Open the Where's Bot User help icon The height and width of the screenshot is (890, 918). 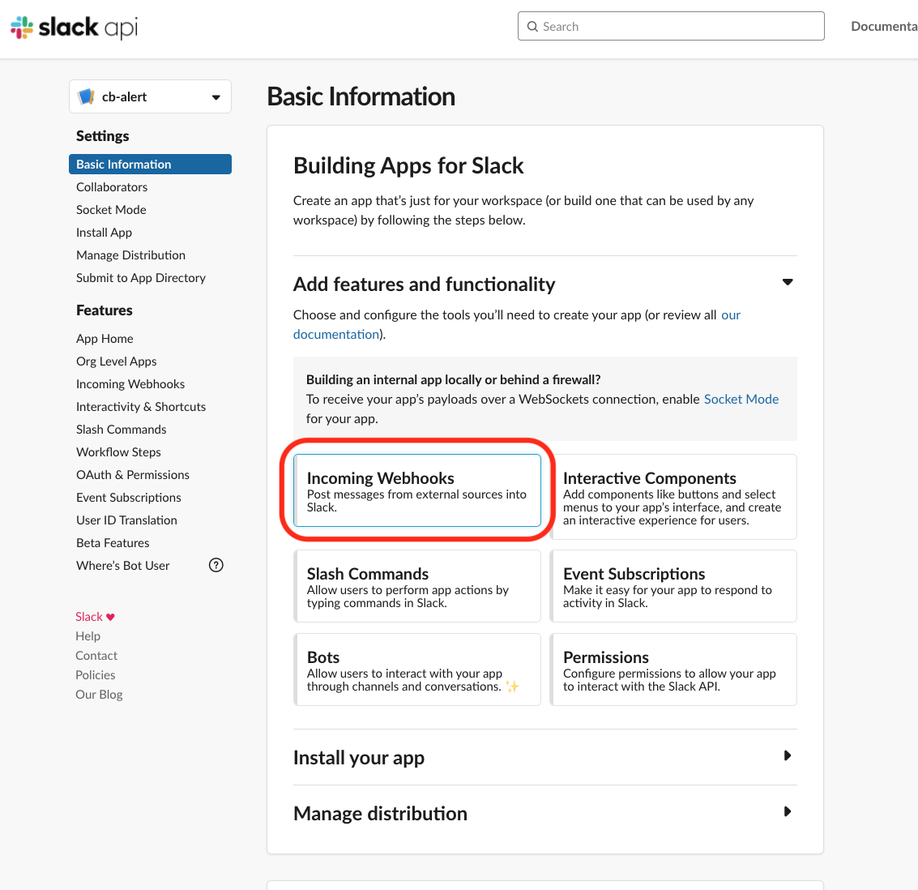[216, 565]
